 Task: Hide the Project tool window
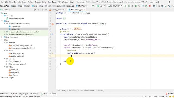(x=46, y=10)
